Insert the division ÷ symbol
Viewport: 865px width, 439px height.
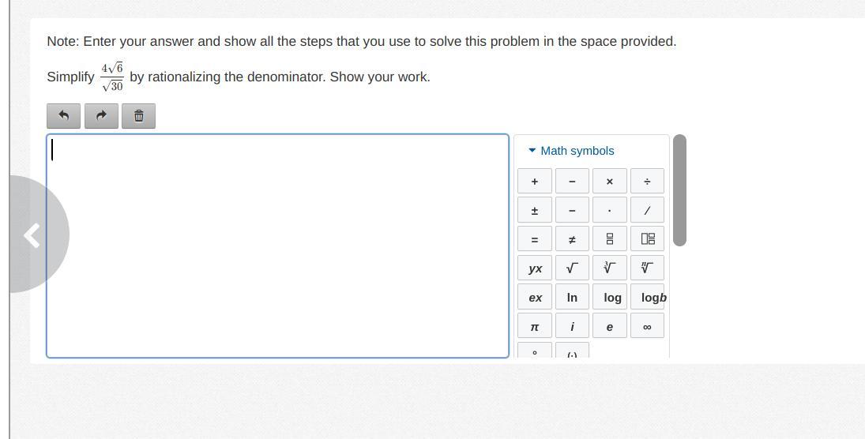coord(647,182)
